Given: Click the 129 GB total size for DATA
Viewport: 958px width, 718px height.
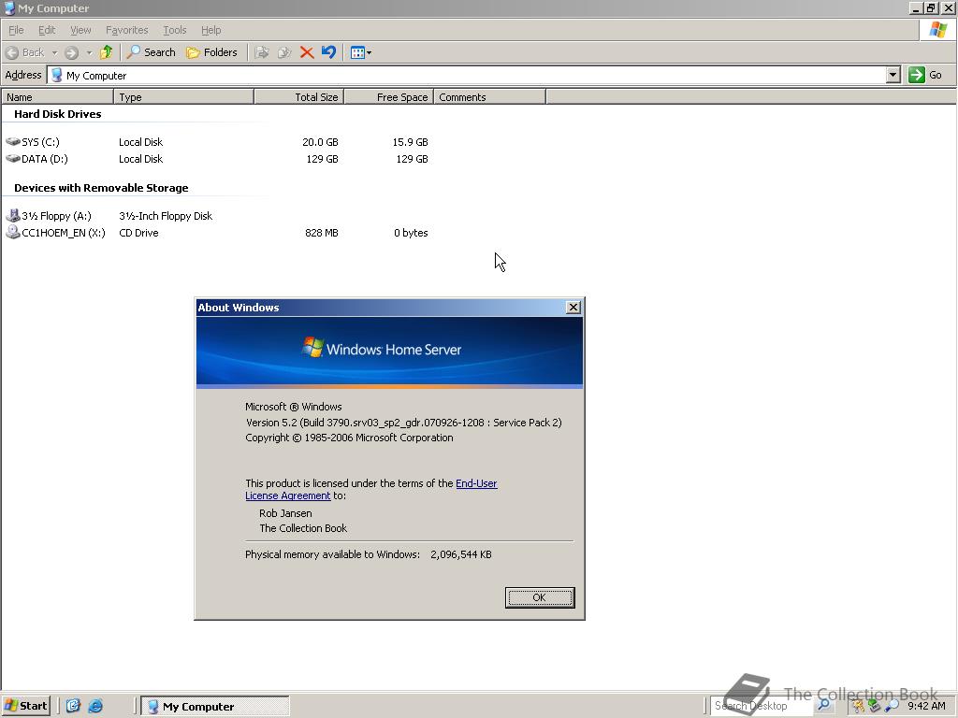Looking at the screenshot, I should coord(322,159).
